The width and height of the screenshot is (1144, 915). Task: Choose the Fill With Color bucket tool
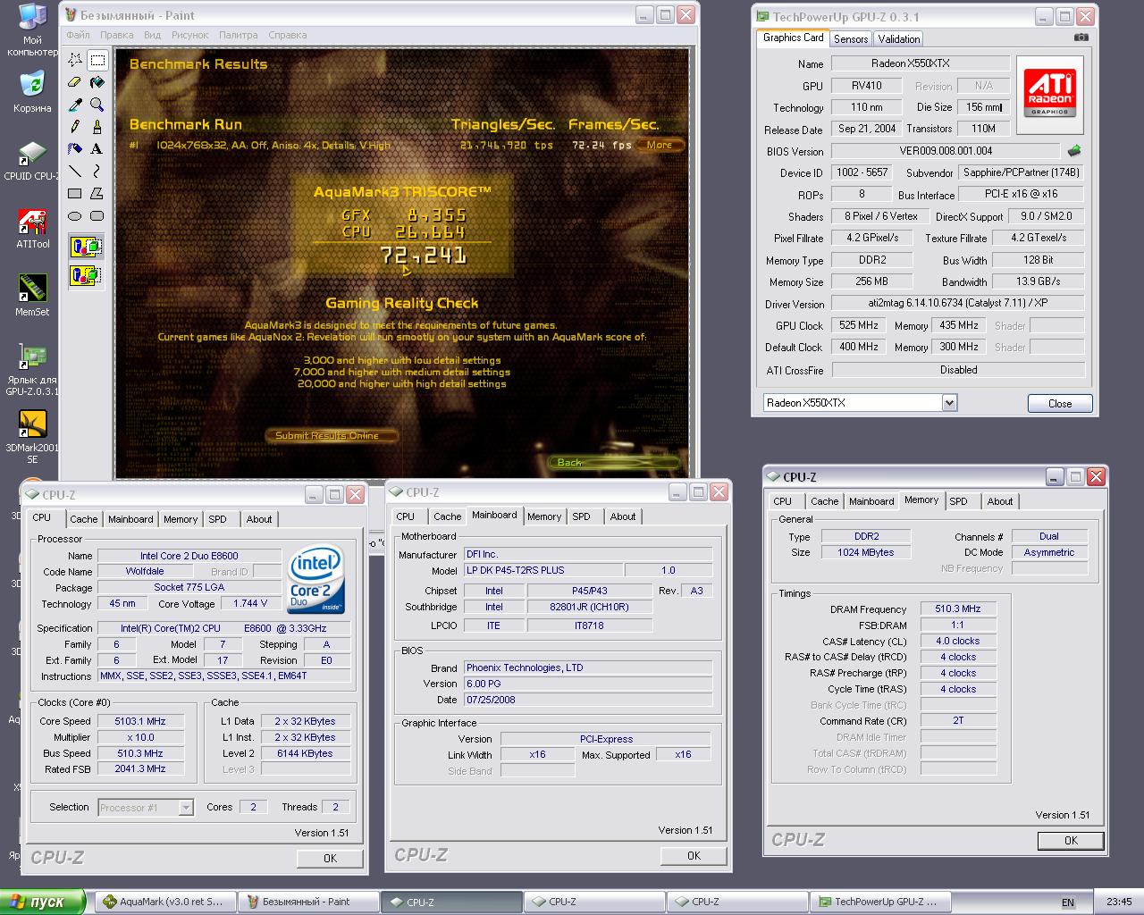click(x=97, y=82)
